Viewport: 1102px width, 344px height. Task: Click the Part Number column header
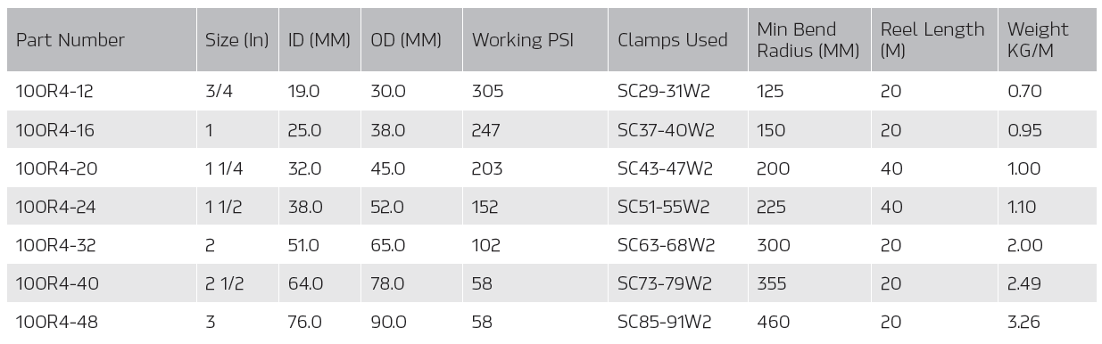(x=70, y=40)
